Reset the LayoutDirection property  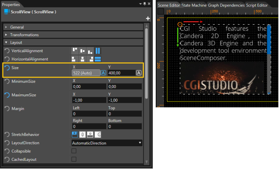pyautogui.click(x=7, y=143)
